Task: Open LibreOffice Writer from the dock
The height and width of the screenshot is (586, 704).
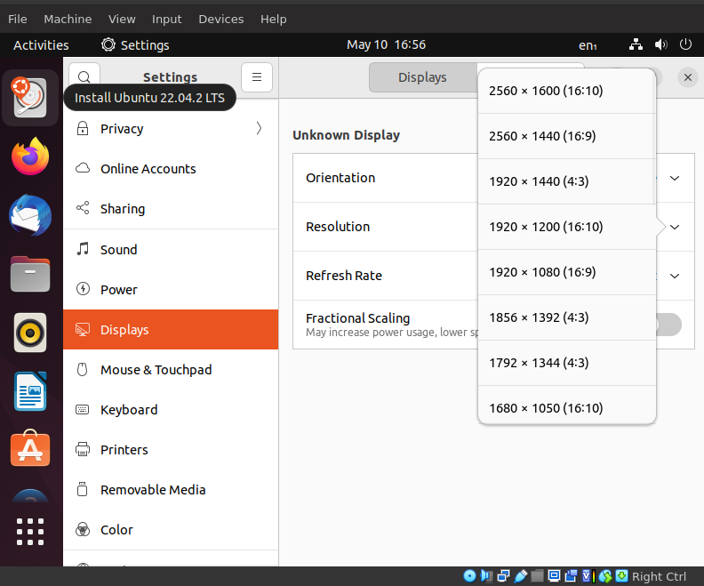Action: coord(30,391)
